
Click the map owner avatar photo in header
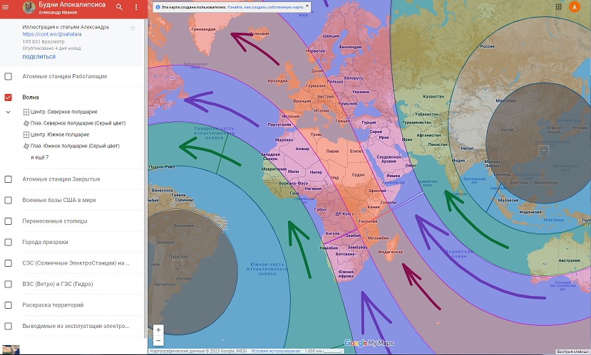click(x=29, y=7)
